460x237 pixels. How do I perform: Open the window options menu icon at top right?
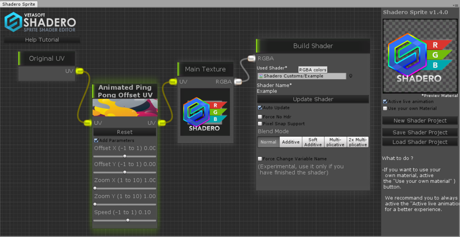(455, 5)
